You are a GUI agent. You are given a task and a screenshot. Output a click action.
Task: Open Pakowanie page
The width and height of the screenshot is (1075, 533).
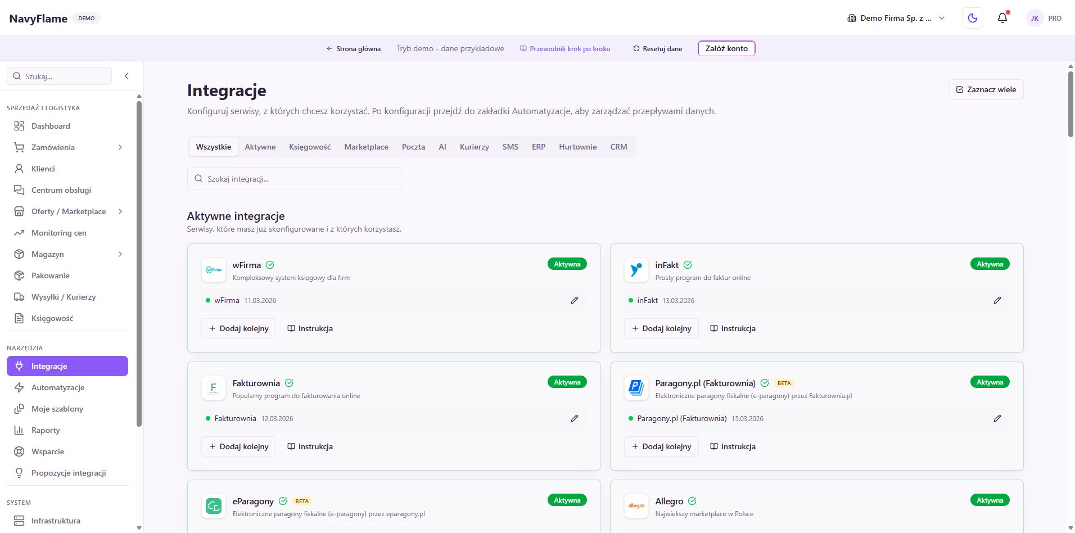(67, 275)
